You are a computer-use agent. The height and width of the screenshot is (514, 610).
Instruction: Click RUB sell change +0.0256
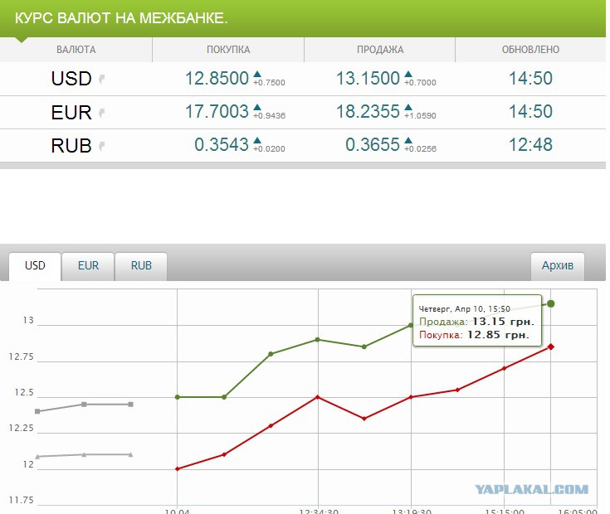click(x=420, y=148)
